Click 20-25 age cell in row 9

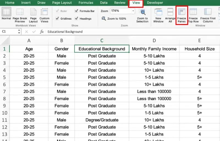29,106
